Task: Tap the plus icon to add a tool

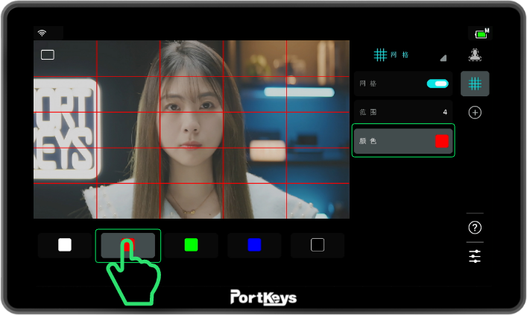Action: (475, 113)
